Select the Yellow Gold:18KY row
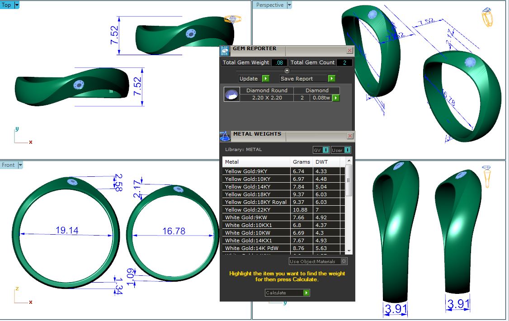 point(256,194)
